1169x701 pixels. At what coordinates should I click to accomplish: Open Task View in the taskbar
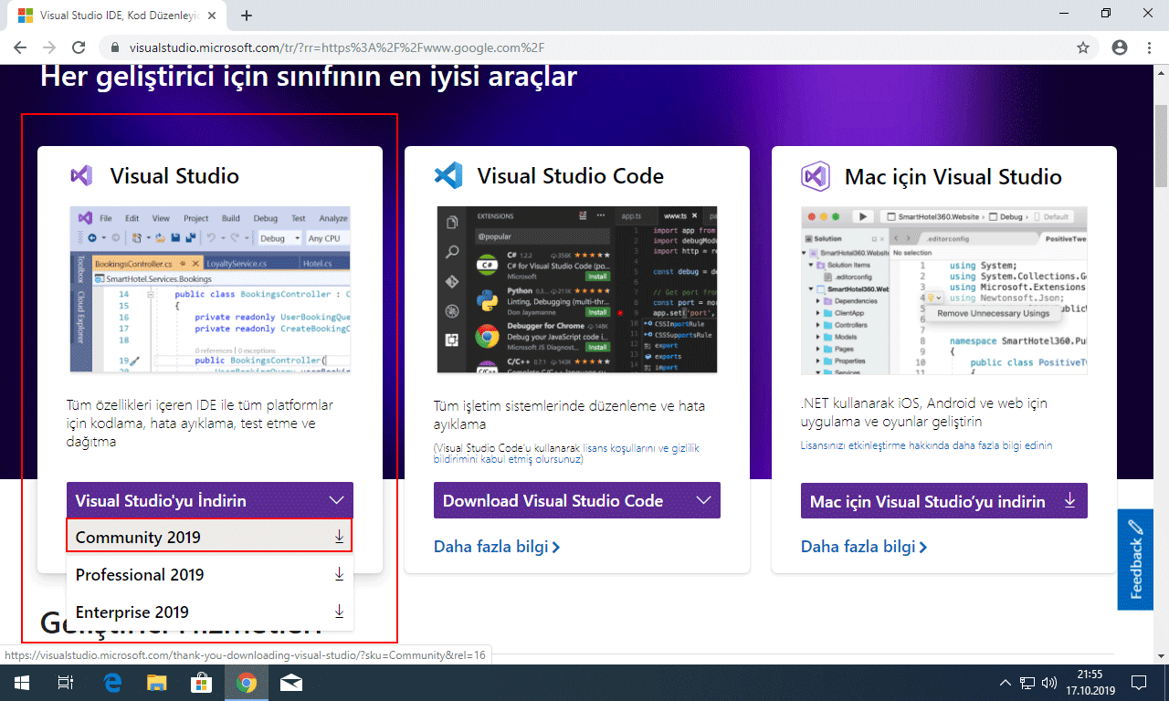[65, 683]
